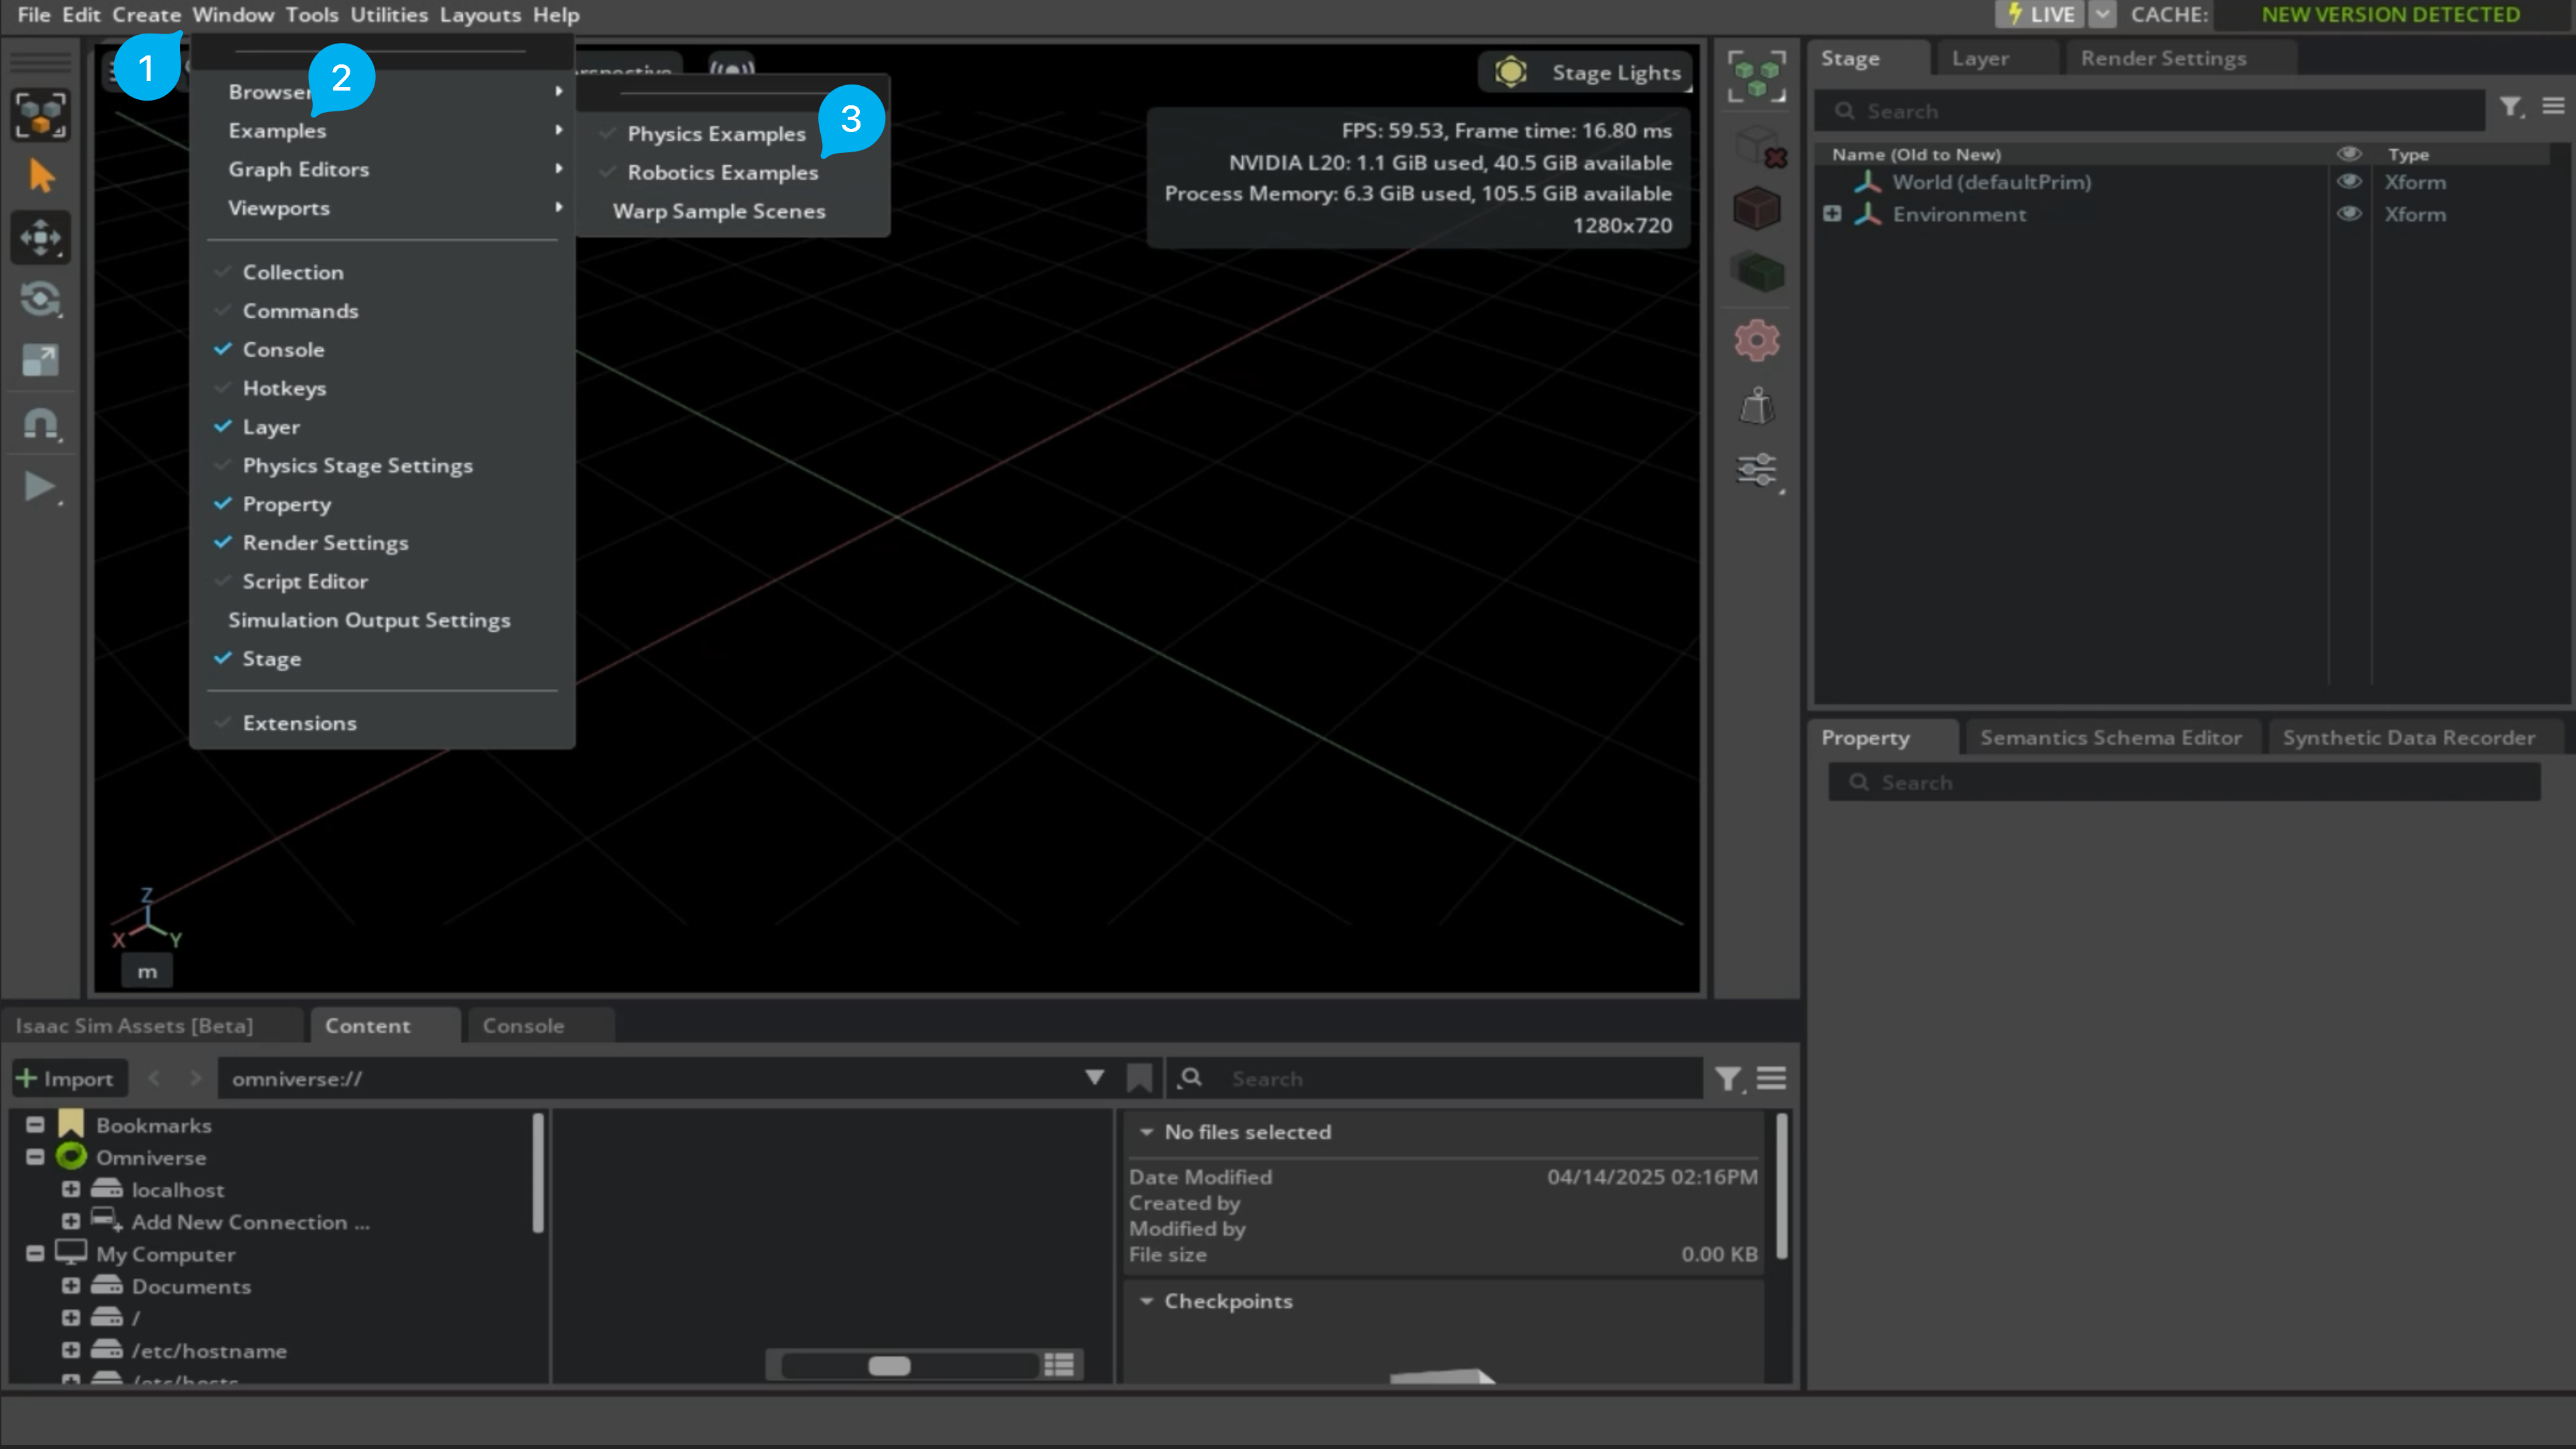Open the Stage panel hamburger options menu

(x=2553, y=106)
